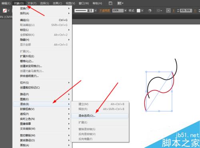Open the 文字(T) menu
The image size is (200, 148).
(x=32, y=3)
